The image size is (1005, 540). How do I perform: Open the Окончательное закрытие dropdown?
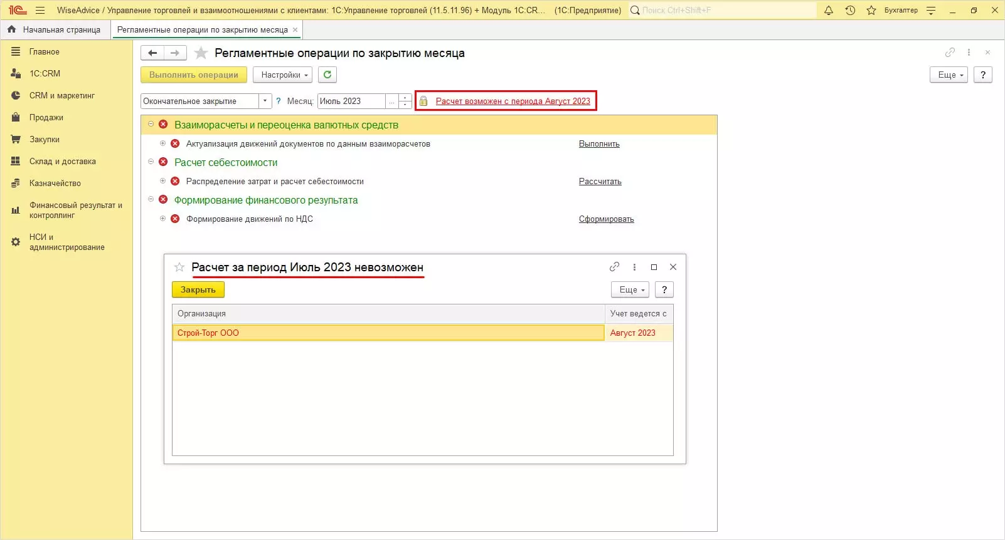(265, 101)
